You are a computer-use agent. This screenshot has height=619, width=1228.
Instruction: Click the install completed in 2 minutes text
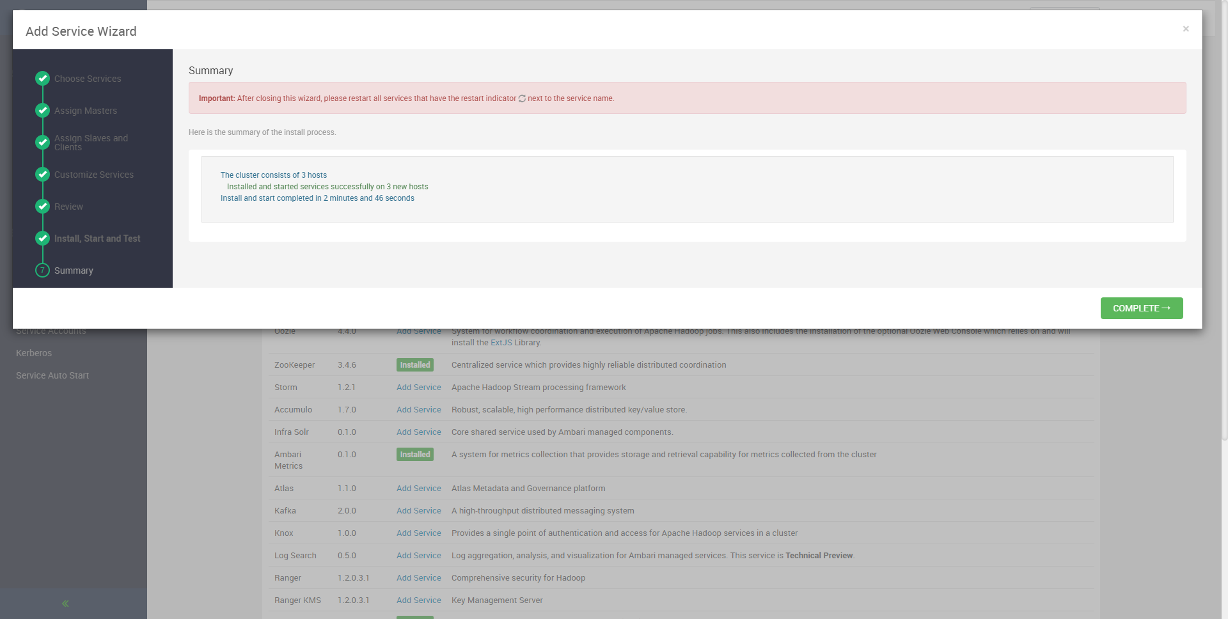[x=317, y=198]
